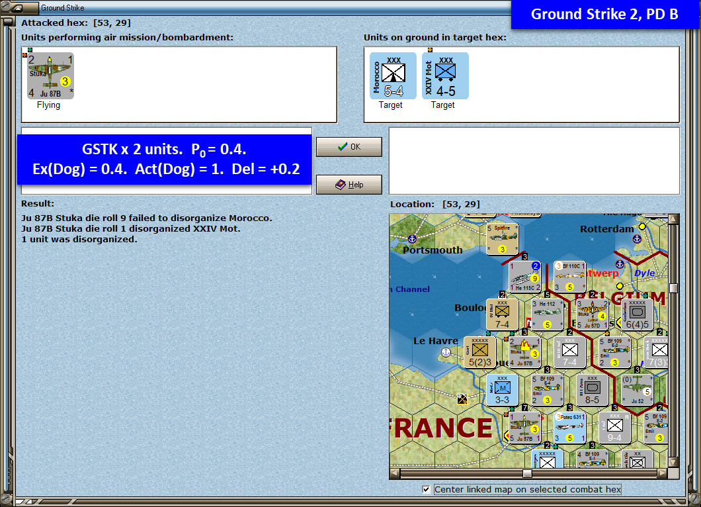
Task: Select the Ju 87B Stuka flying unit
Action: 50,75
